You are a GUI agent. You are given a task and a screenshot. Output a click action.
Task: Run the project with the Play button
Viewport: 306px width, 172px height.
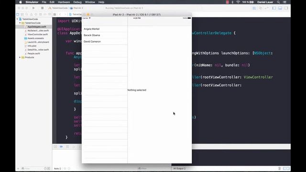pos(33,8)
